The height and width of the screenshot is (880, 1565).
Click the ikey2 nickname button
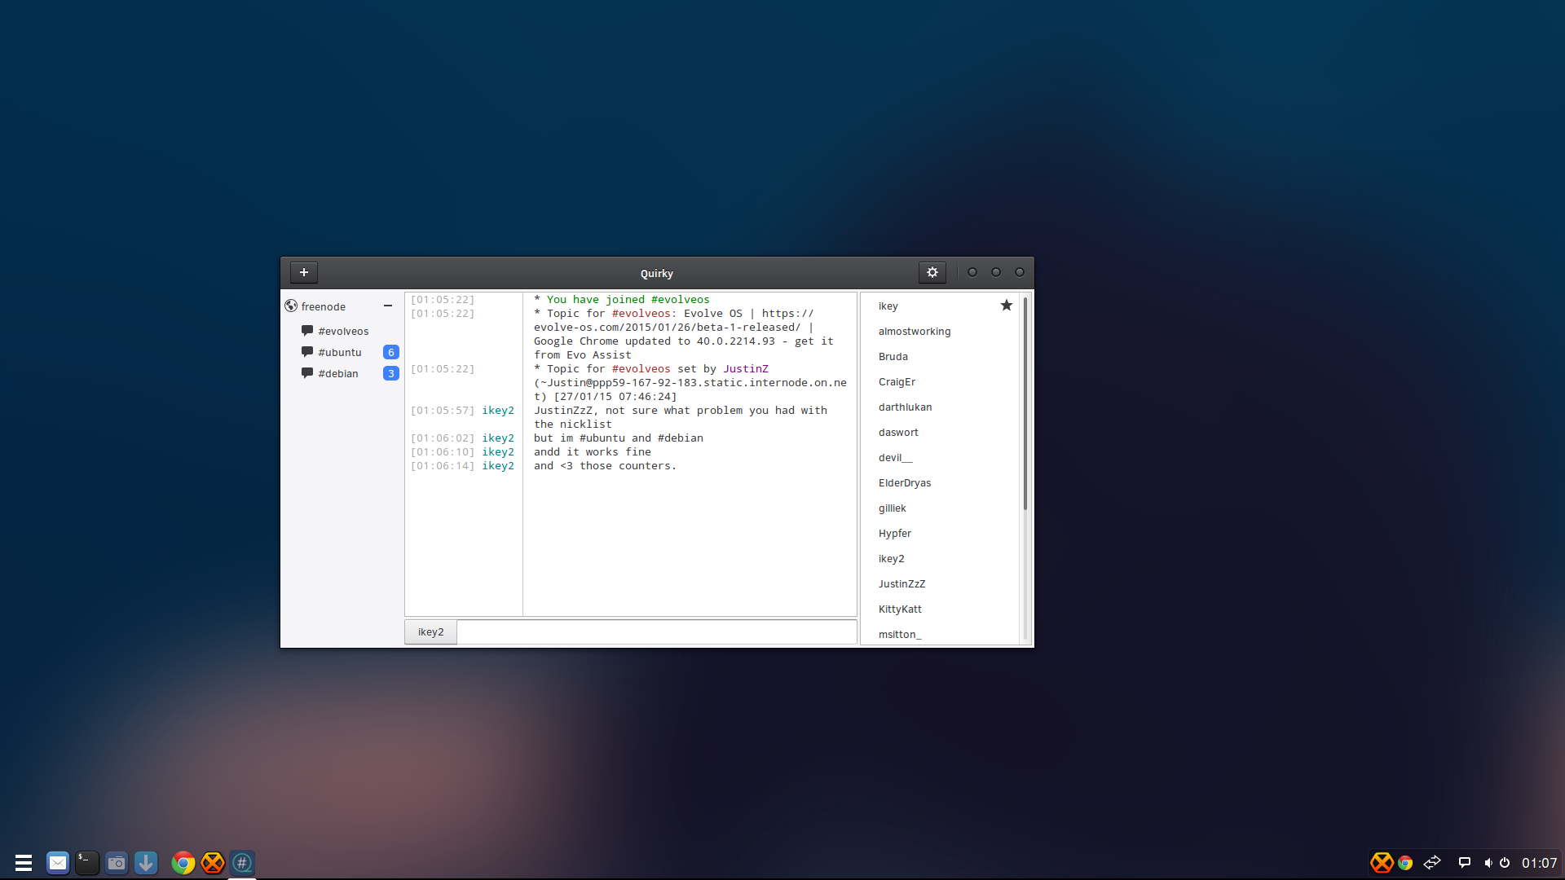click(x=431, y=632)
